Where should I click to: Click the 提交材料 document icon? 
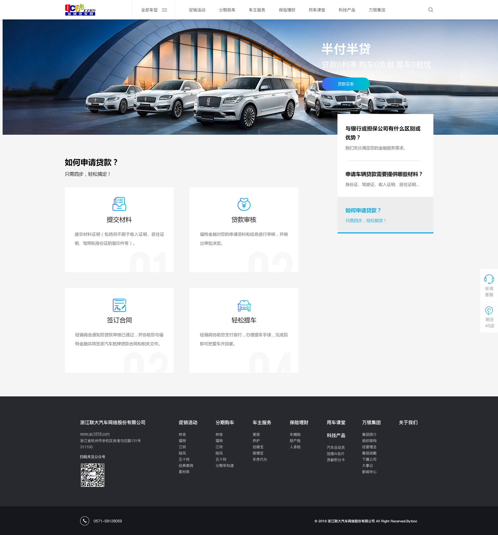pyautogui.click(x=119, y=204)
